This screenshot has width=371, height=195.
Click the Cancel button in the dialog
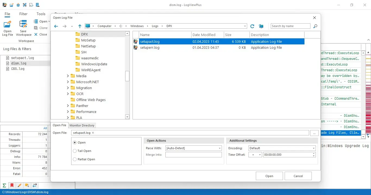coord(298,176)
